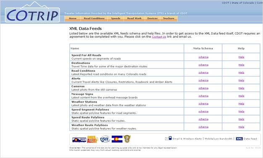Open schema for Destinations feed

point(203,65)
